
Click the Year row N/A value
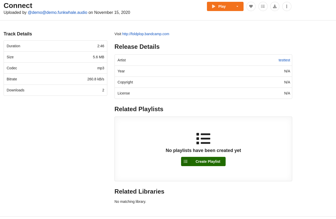point(287,71)
